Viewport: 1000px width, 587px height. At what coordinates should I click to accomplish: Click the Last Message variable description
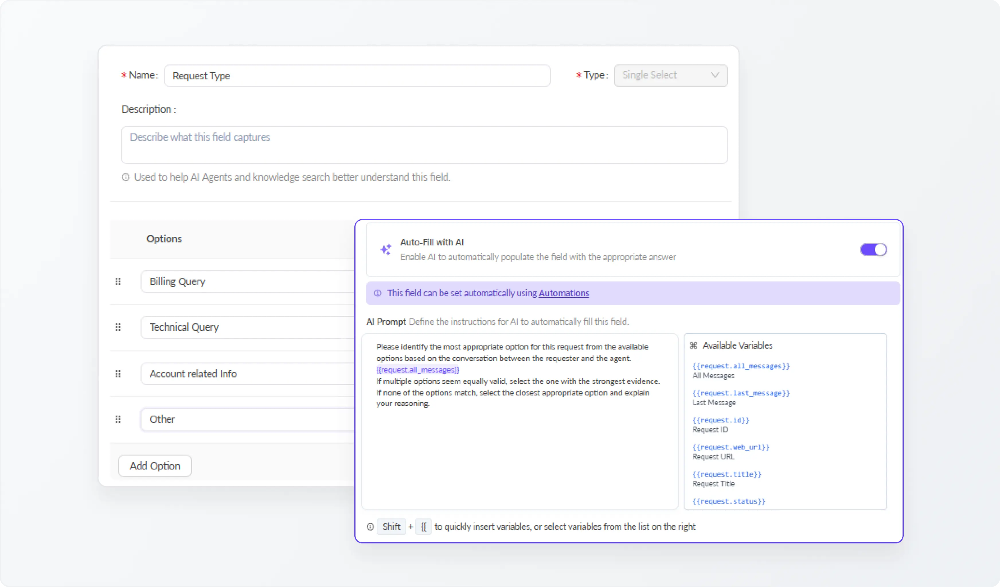point(714,403)
